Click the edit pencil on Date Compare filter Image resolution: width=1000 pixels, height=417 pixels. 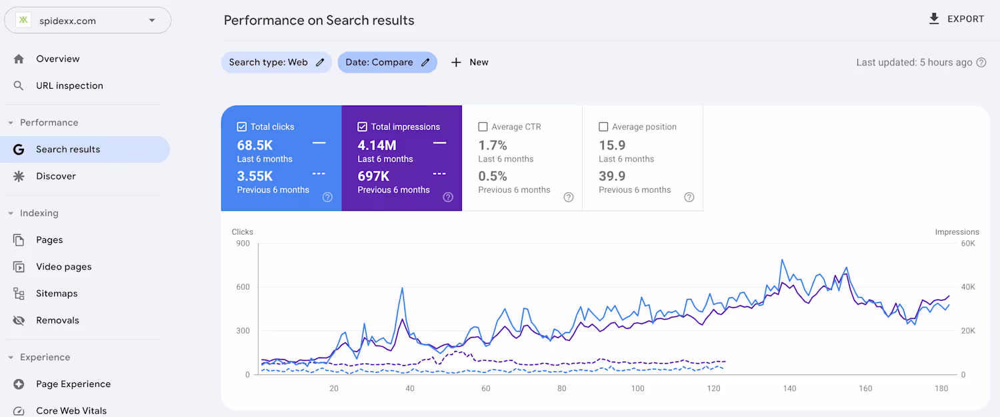(425, 62)
